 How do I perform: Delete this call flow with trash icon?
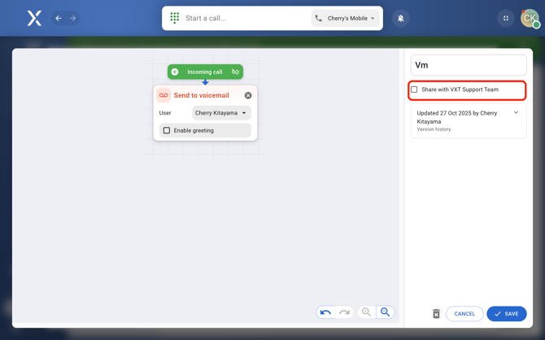[436, 314]
